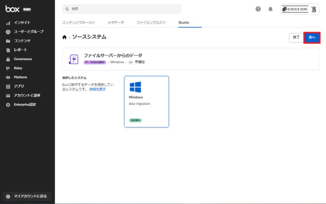Go to コンテンツ in the sidebar

click(22, 41)
